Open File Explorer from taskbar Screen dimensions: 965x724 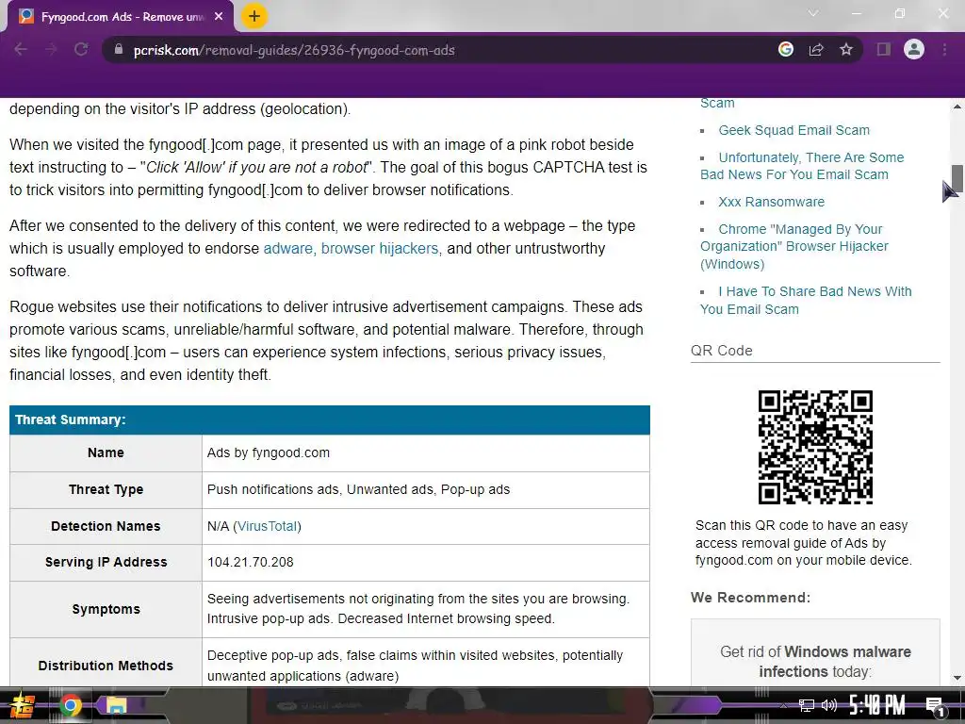116,705
